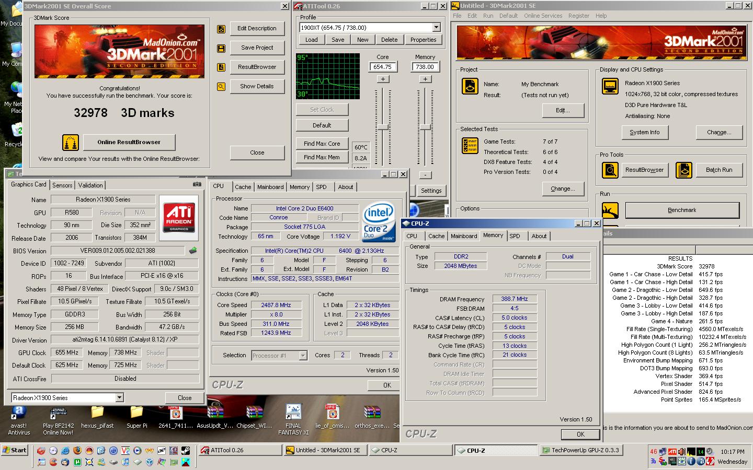
Task: Click Show Details in score window
Action: (x=257, y=86)
